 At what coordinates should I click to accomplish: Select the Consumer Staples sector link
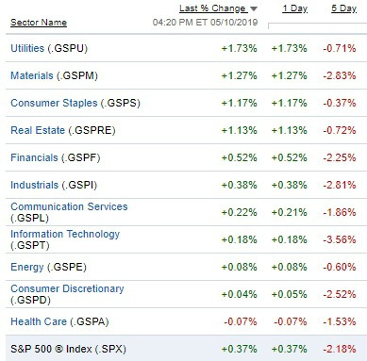tap(54, 103)
